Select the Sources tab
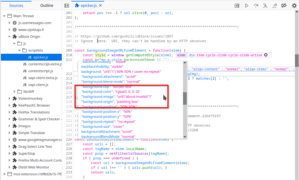This screenshot has height=180, width=299. pyautogui.click(x=17, y=5)
